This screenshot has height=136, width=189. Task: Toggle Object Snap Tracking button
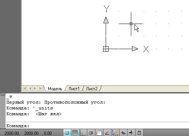(107, 133)
